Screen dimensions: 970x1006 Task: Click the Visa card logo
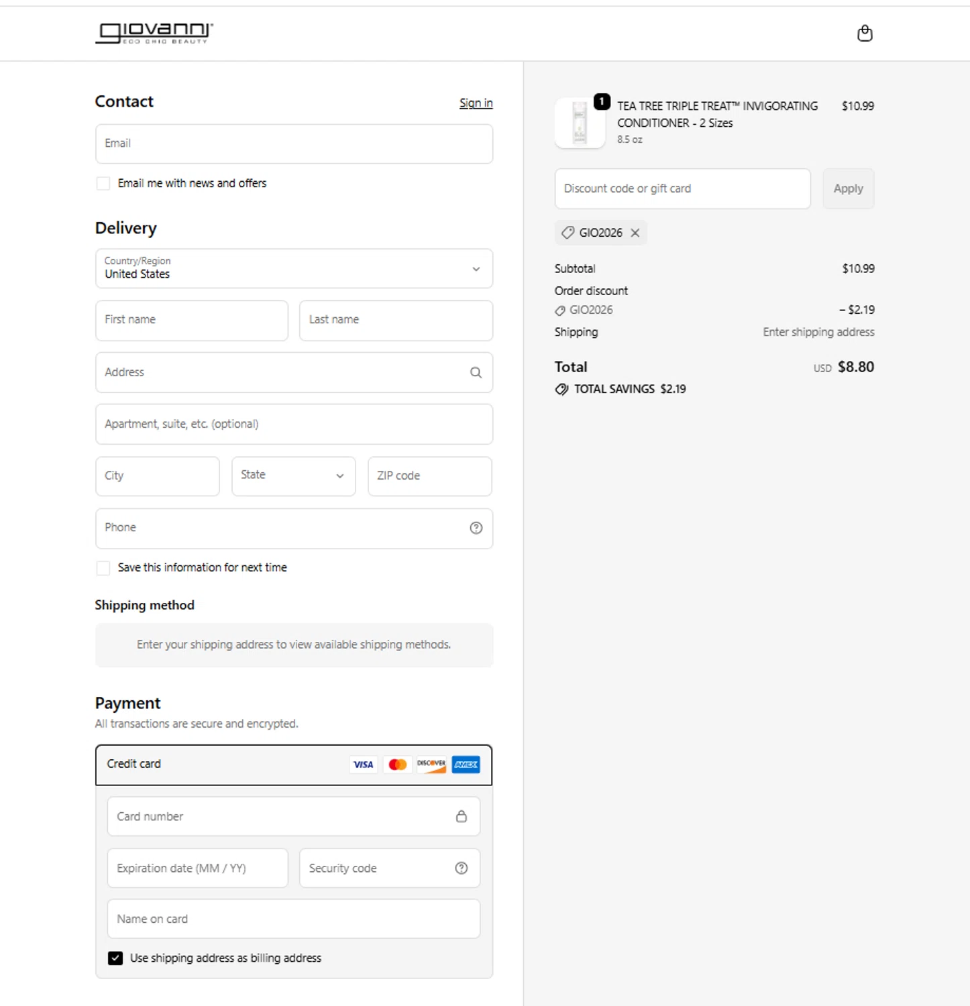pos(364,765)
